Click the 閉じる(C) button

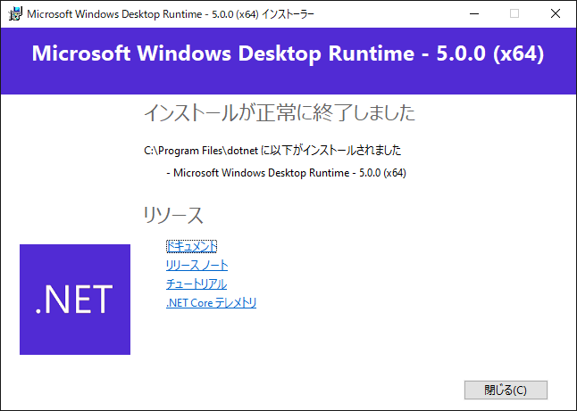[x=506, y=390]
